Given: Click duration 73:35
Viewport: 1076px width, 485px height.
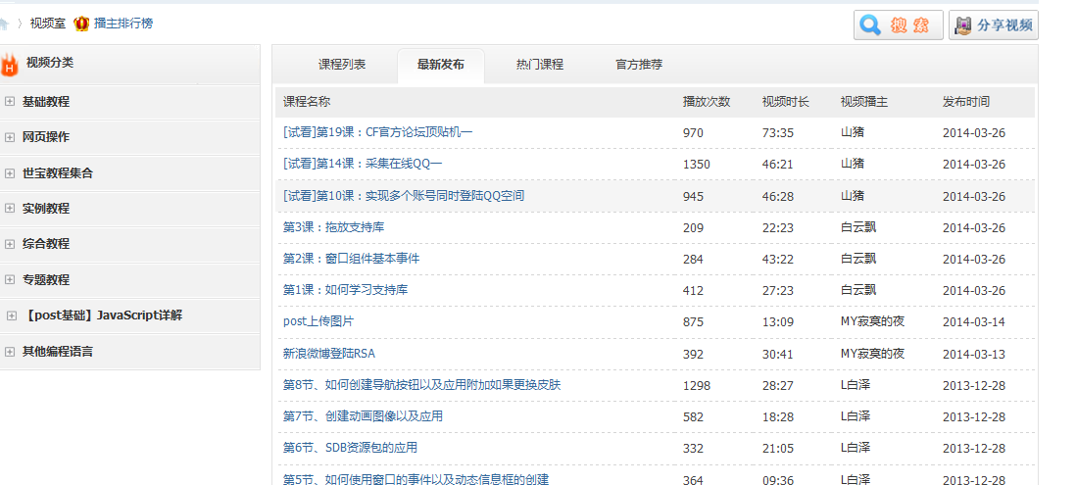Looking at the screenshot, I should point(778,133).
